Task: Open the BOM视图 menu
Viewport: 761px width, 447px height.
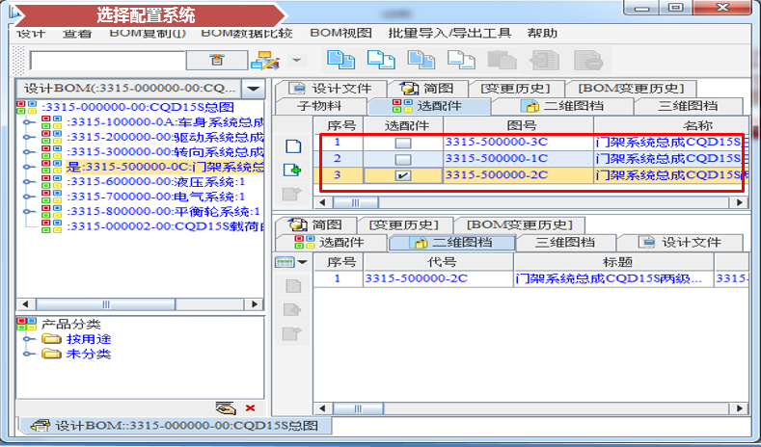Action: [345, 32]
